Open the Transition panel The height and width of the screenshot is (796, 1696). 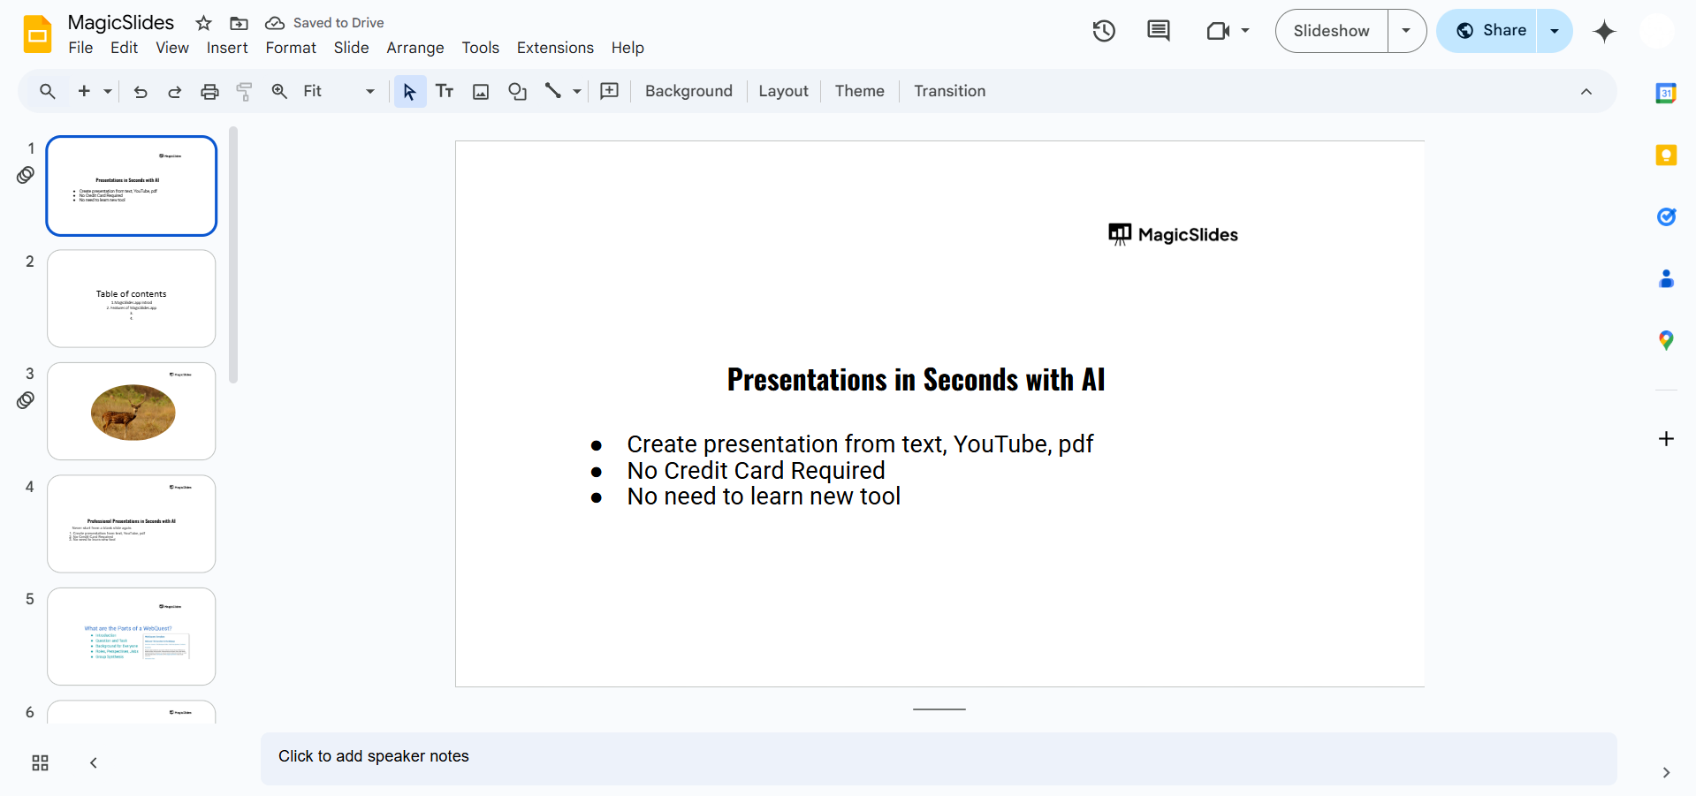(x=949, y=91)
